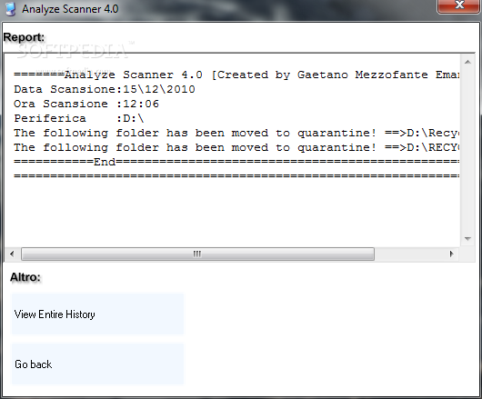This screenshot has width=482, height=399.
Task: Click the '====End====' line in report
Action: (236, 162)
